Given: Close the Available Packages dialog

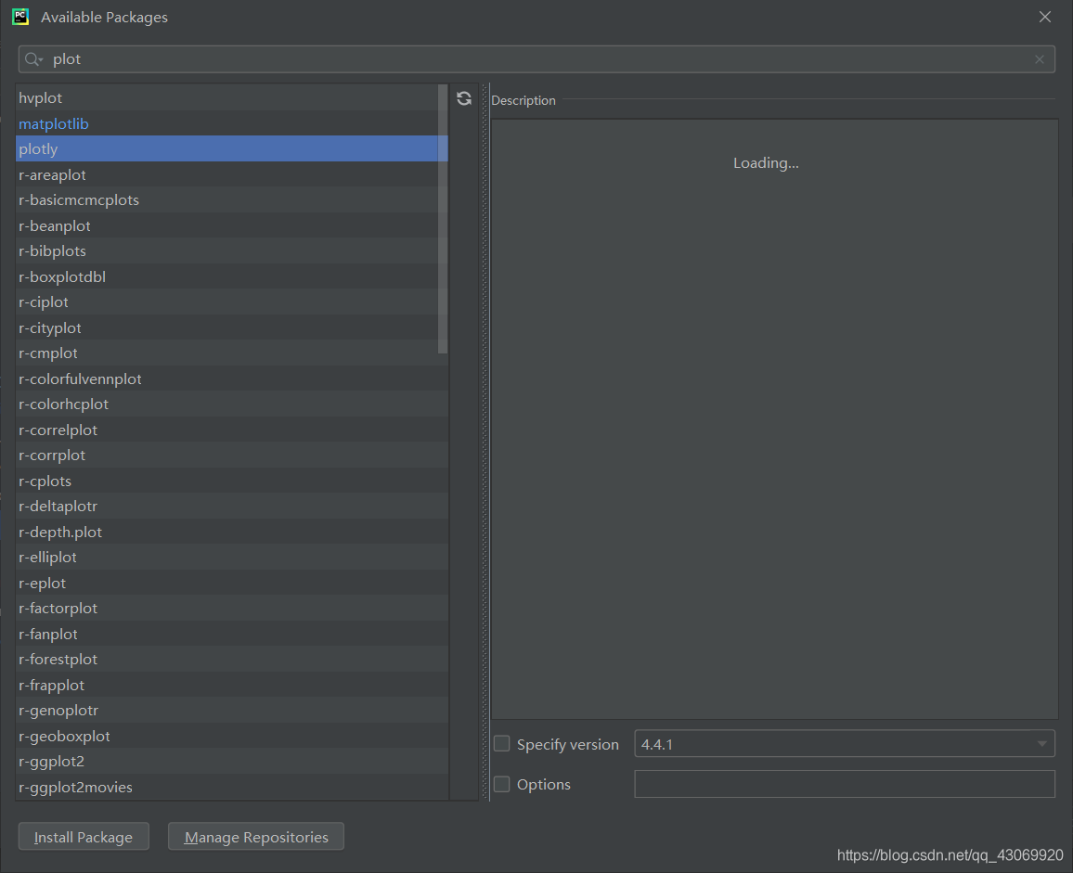Looking at the screenshot, I should [x=1045, y=16].
